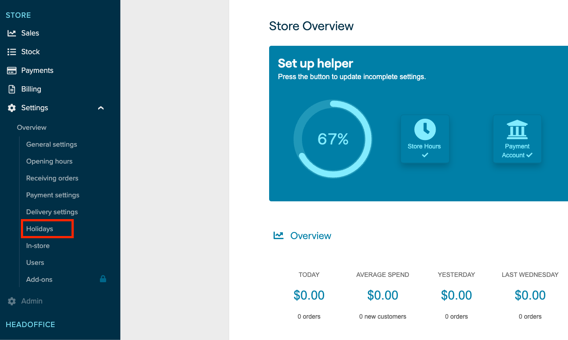Select the Store Hours clock tile
The width and height of the screenshot is (568, 340).
[425, 129]
